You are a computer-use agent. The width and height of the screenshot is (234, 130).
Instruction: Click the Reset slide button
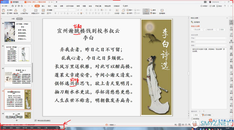(x=50, y=10)
